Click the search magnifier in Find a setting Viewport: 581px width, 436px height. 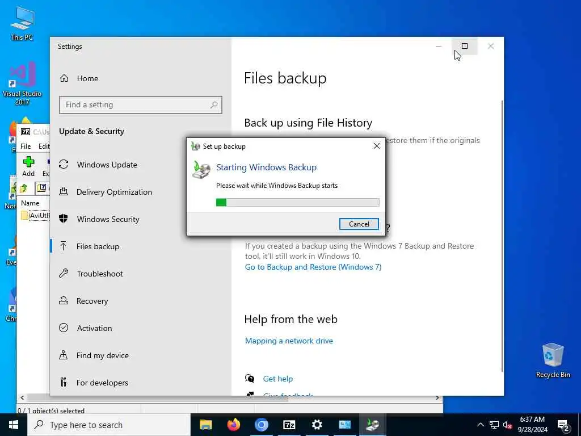(214, 105)
